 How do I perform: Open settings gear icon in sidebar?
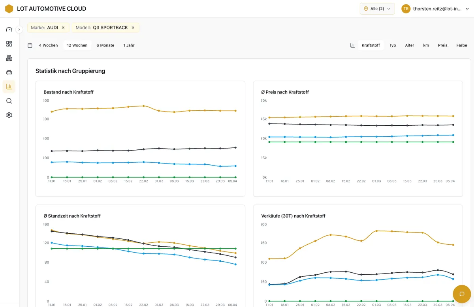pyautogui.click(x=9, y=115)
